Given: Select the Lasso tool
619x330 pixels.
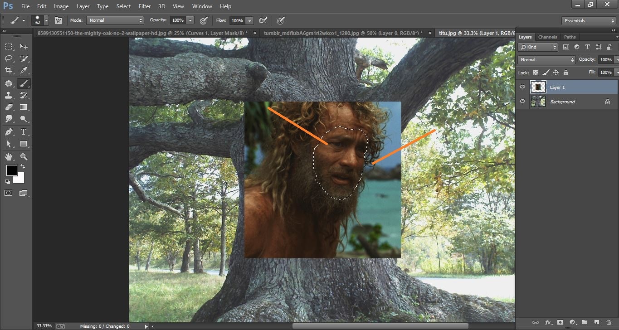Looking at the screenshot, I should (8, 58).
